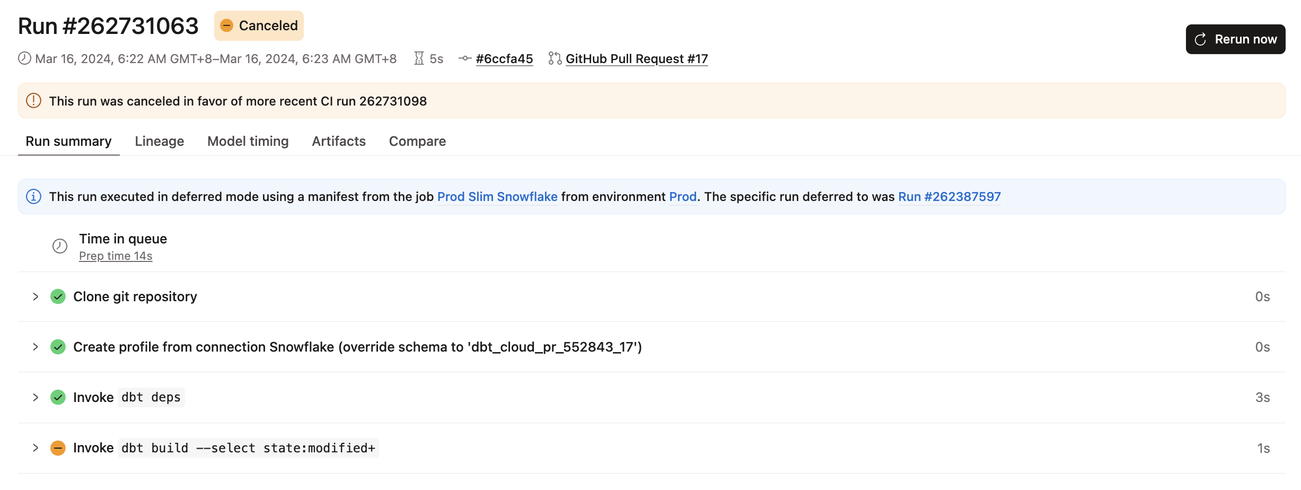
Task: Click the warning icon in the canceled banner
Action: pyautogui.click(x=33, y=100)
